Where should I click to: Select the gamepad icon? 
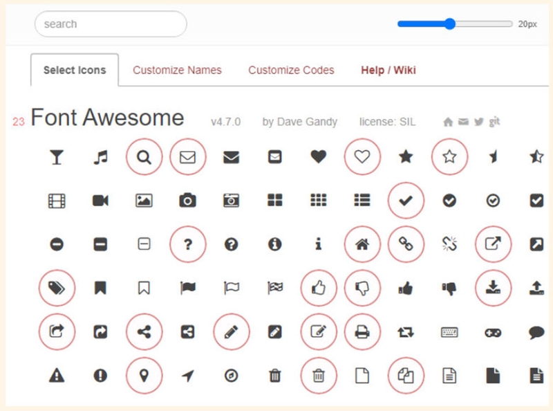point(493,333)
